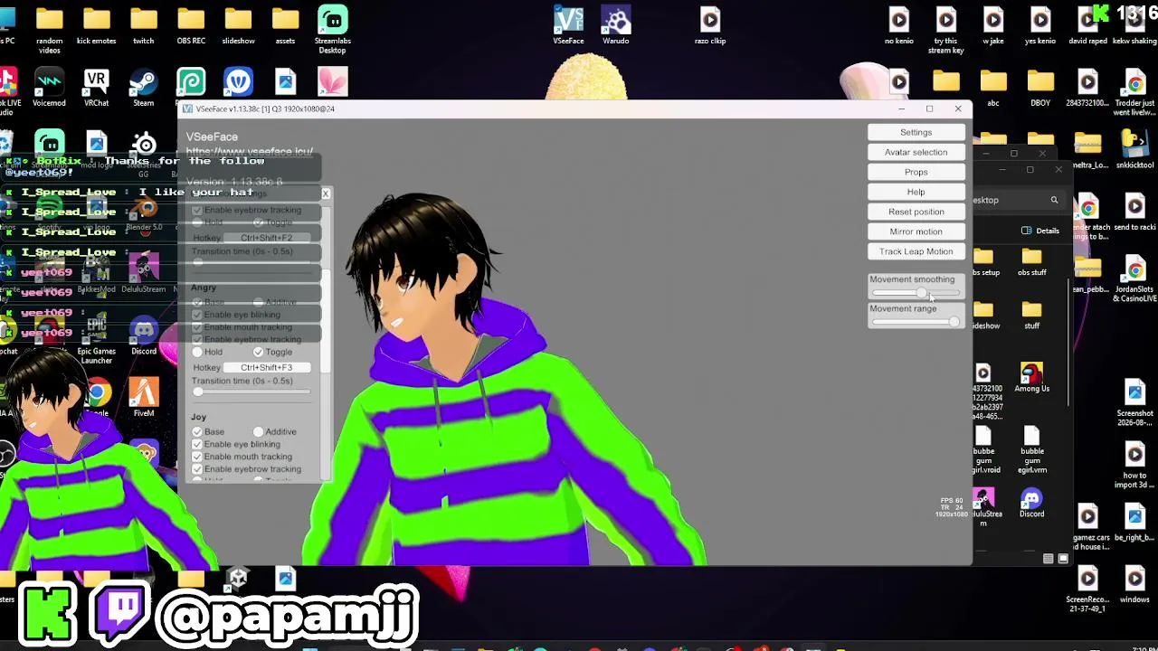This screenshot has height=651, width=1158.
Task: Launch Steam from the desktop
Action: click(143, 89)
